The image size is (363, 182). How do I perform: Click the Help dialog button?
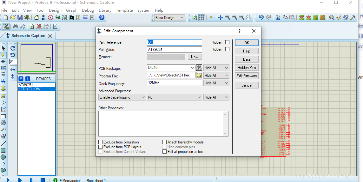coord(247,51)
